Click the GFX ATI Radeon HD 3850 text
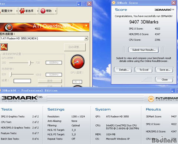This screenshot has height=144, width=178. point(117,117)
